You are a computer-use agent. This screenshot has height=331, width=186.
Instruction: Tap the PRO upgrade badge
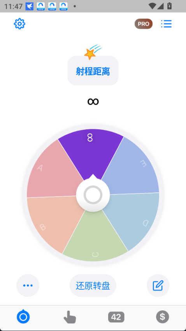click(144, 24)
